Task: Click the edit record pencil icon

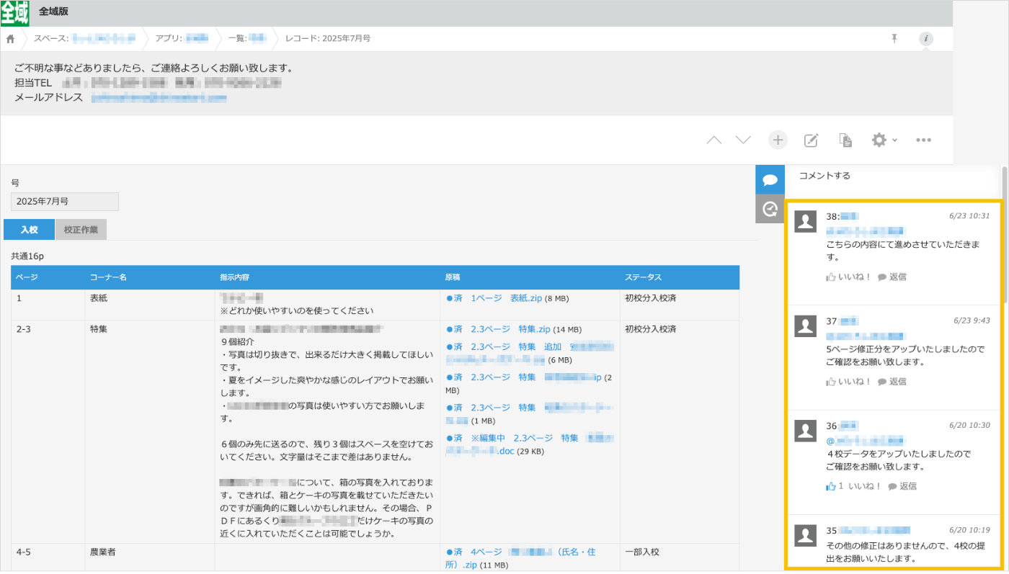Action: (811, 140)
